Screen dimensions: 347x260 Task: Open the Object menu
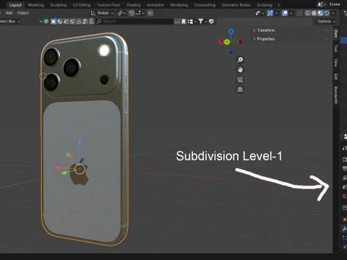(x=23, y=13)
